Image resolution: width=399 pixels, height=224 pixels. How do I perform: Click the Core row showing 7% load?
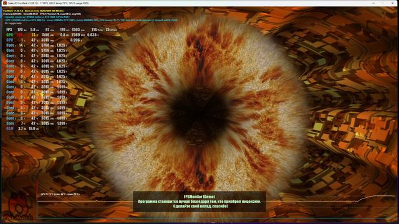pos(36,123)
